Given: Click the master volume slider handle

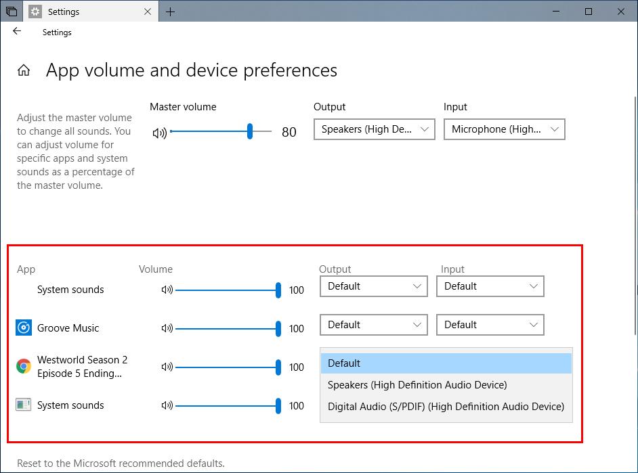Looking at the screenshot, I should [x=250, y=131].
